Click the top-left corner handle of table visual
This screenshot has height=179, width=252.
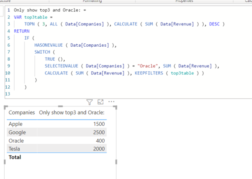tap(5, 107)
